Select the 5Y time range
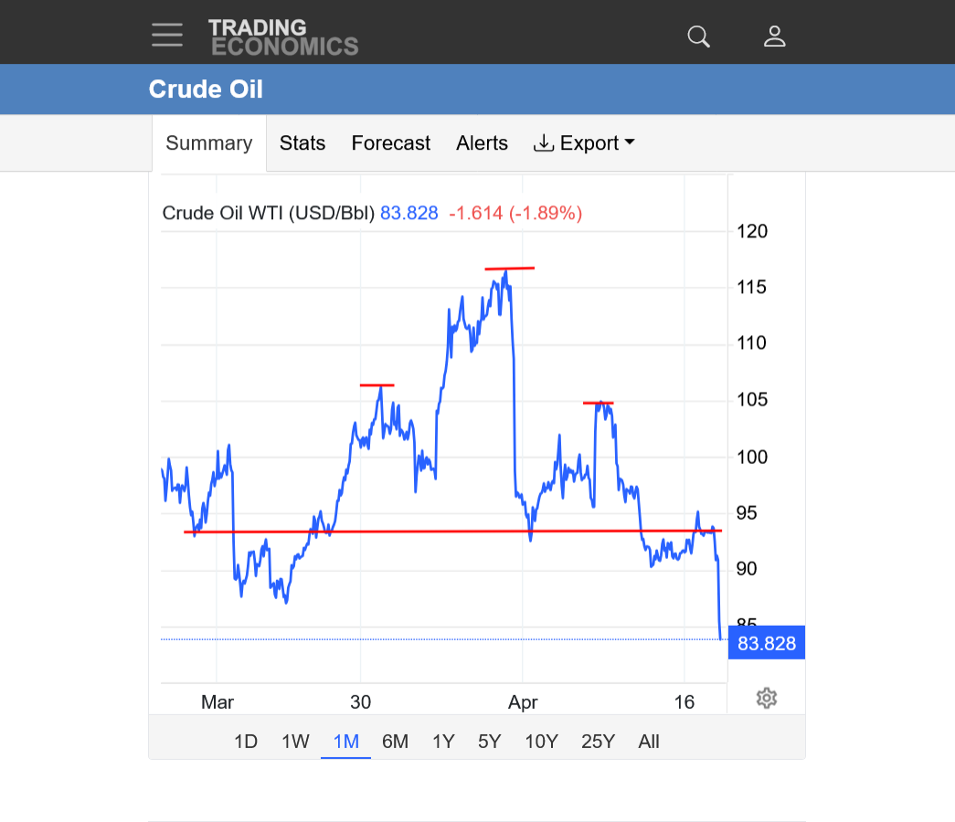This screenshot has width=955, height=822. 490,742
